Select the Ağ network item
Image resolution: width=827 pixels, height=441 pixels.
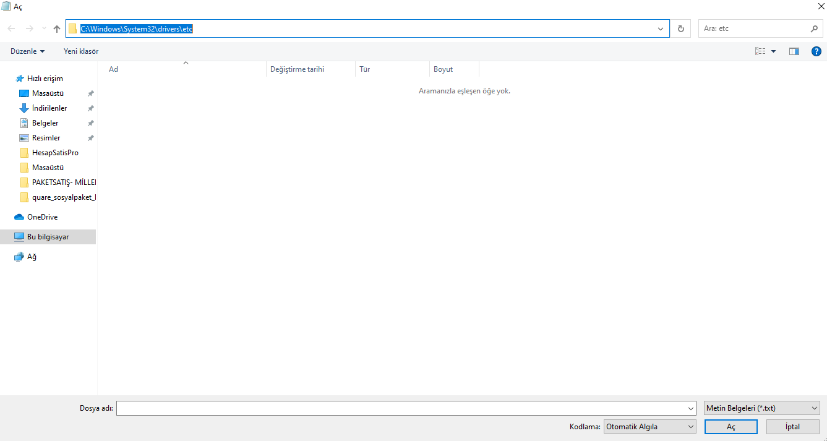pyautogui.click(x=32, y=257)
